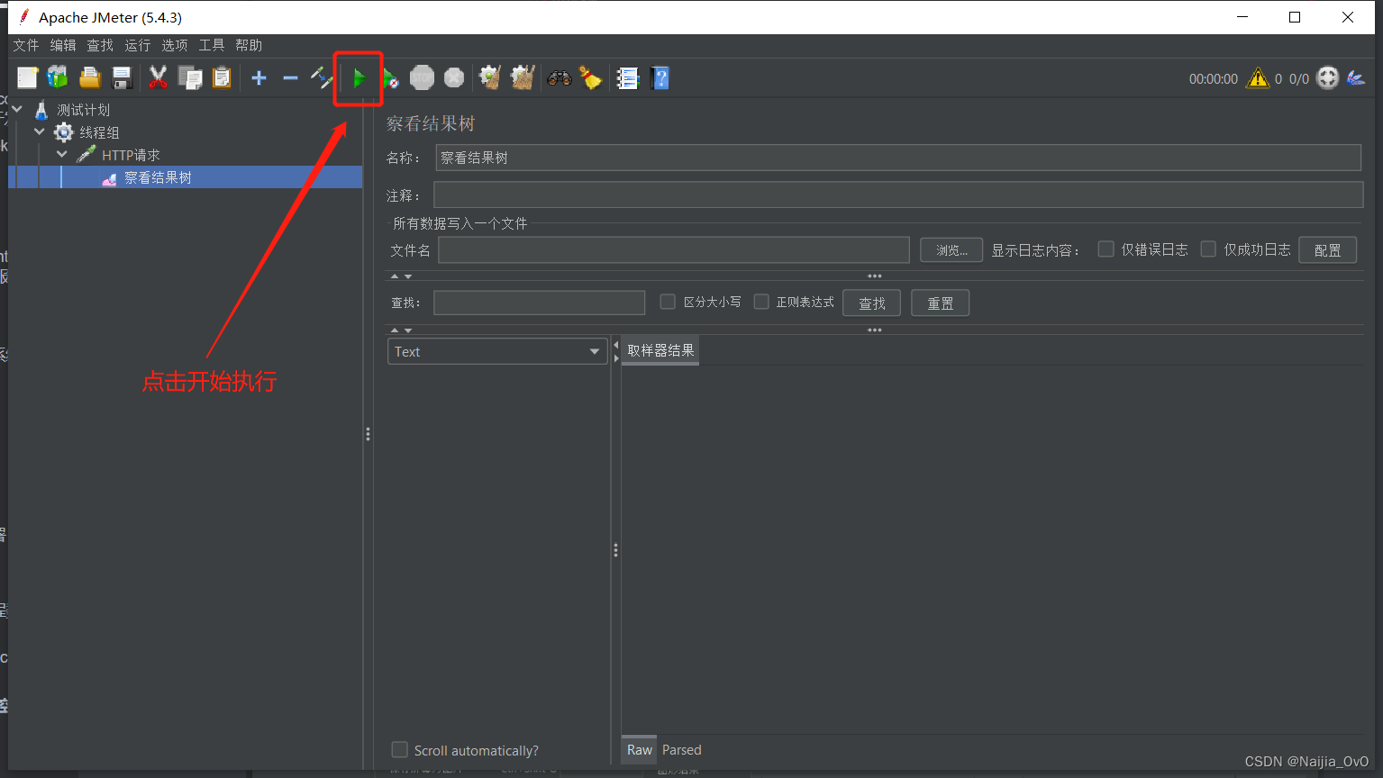Stop the running test
Screen dimensions: 1383x778
click(422, 78)
